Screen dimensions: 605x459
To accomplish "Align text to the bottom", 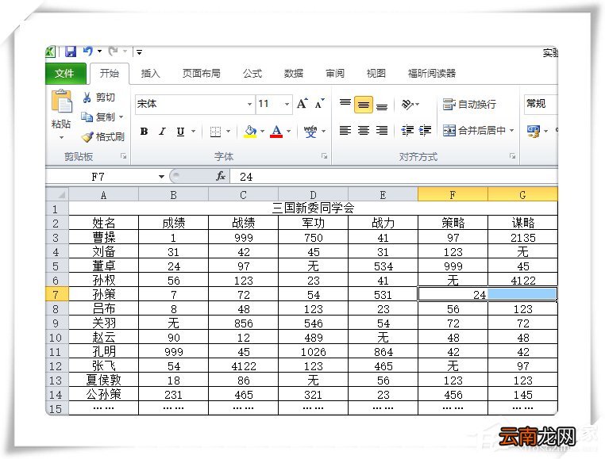I will (382, 105).
